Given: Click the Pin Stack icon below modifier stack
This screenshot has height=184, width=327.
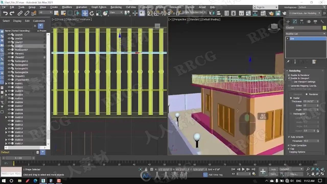Looking at the screenshot, I should pos(288,62).
